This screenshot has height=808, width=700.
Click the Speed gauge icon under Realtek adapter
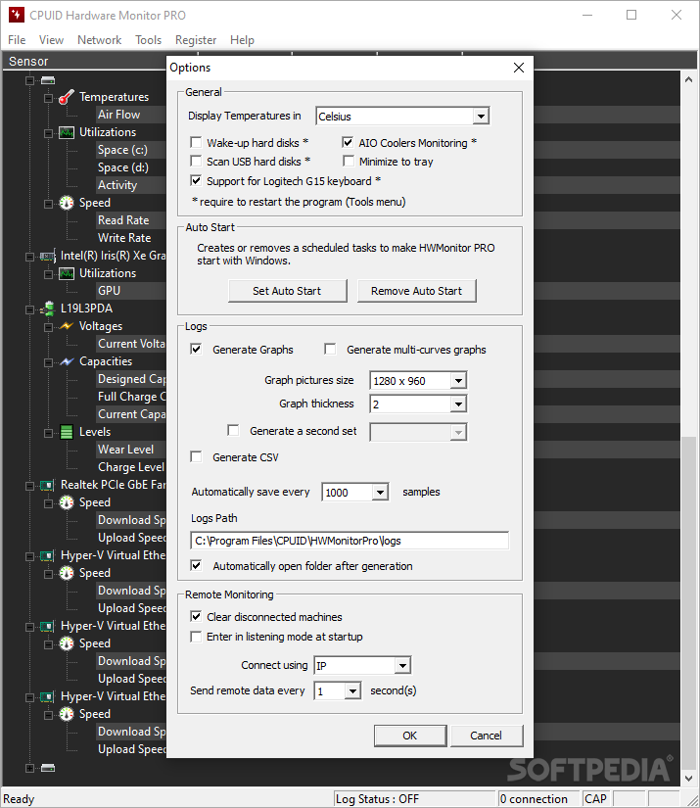(67, 502)
